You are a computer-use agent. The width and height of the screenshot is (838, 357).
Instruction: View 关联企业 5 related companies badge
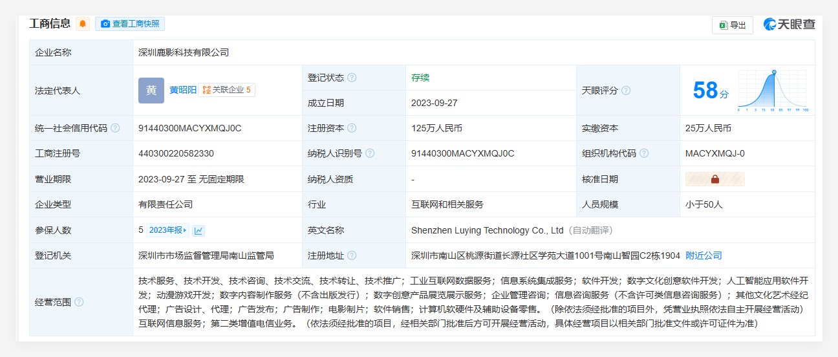click(227, 90)
